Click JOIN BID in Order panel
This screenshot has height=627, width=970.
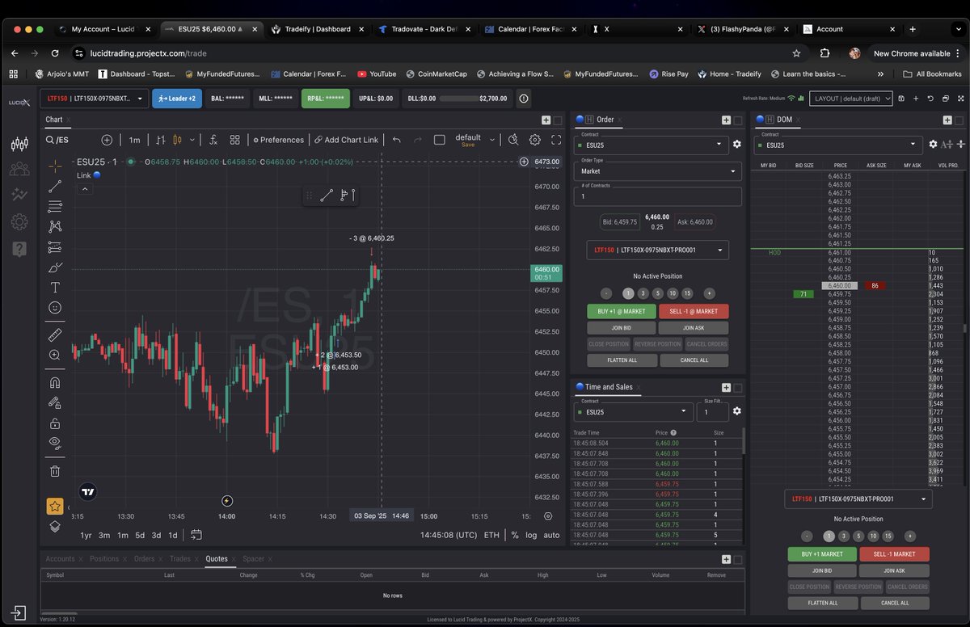(622, 328)
